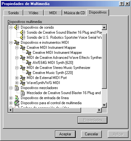
Task: Collapse the Dispositivos de sonido node
Action: tap(11, 27)
